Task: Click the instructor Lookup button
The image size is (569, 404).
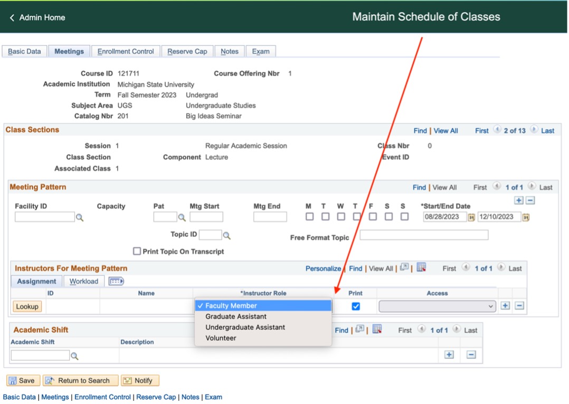Action: coord(27,306)
